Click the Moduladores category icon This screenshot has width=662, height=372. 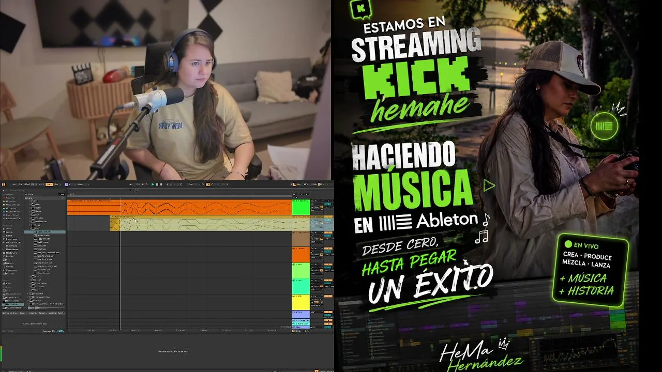coord(4,249)
